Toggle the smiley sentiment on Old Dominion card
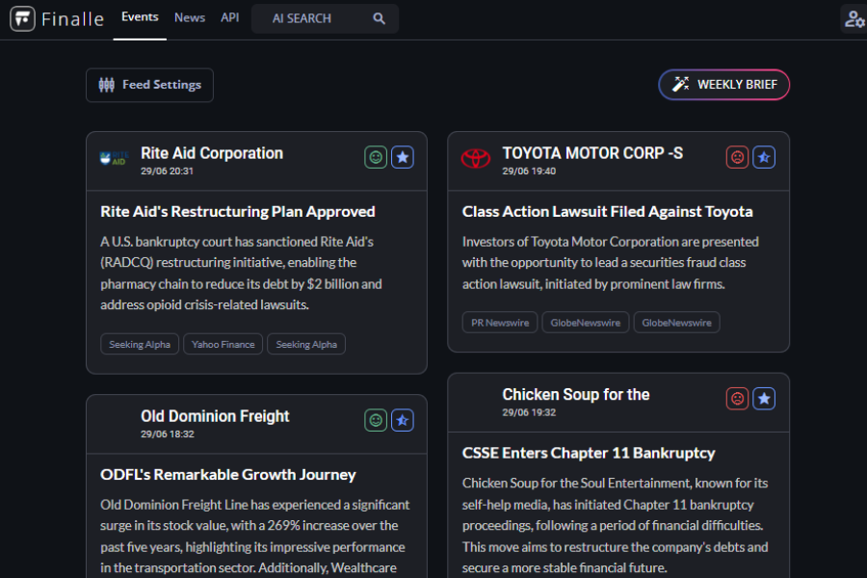 (376, 420)
